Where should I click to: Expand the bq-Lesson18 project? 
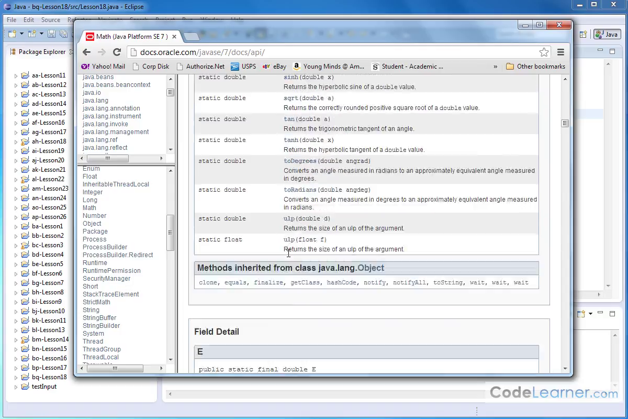16,377
